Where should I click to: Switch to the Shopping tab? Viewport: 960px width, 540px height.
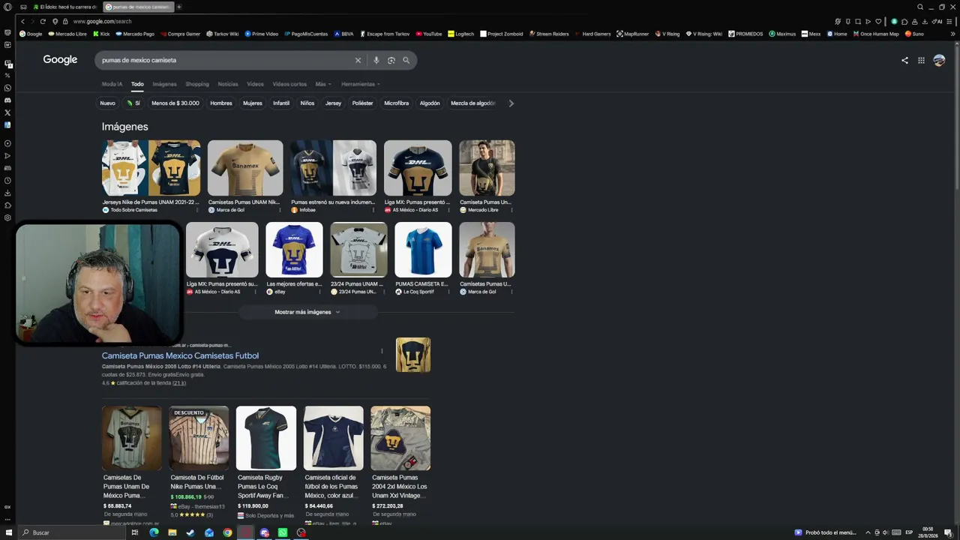point(197,84)
